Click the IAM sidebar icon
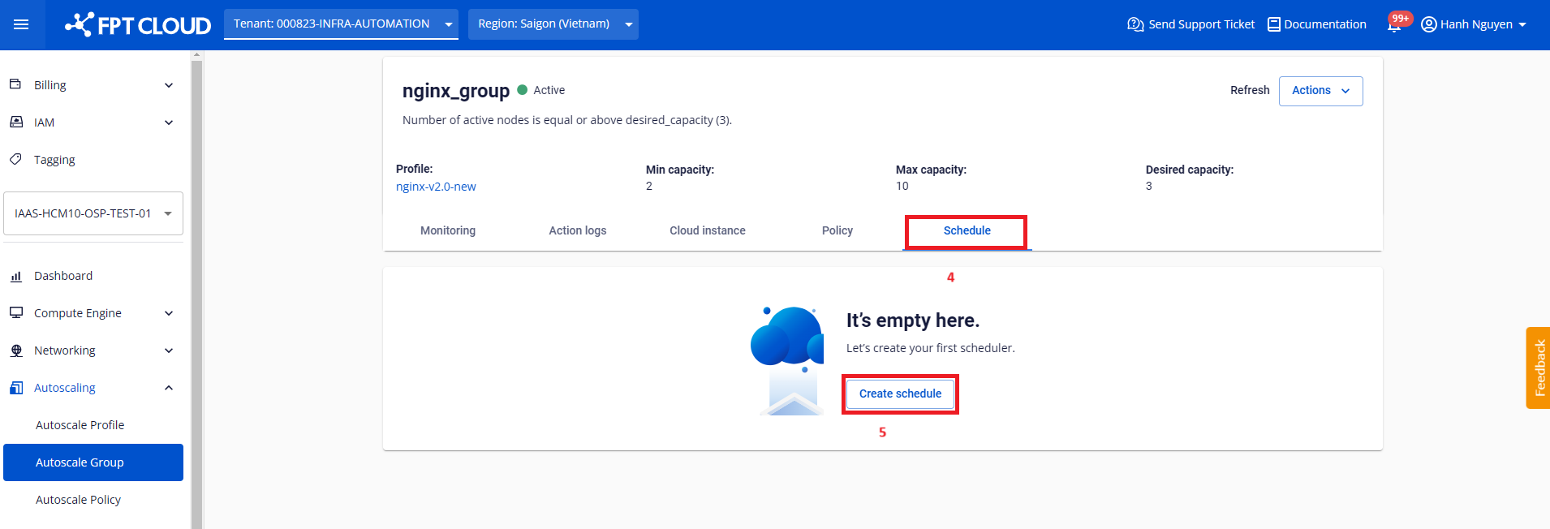The height and width of the screenshot is (529, 1550). [15, 122]
